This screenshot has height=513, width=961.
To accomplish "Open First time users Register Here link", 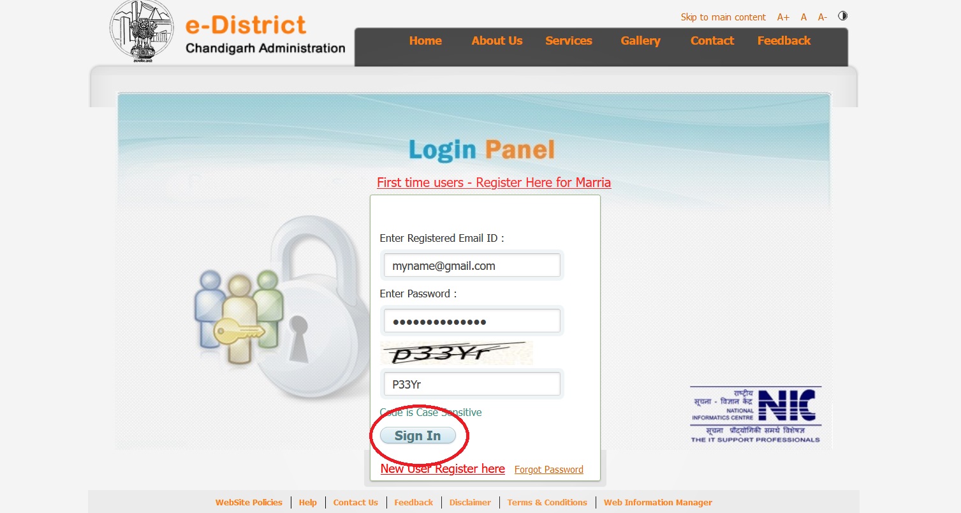I will coord(494,182).
